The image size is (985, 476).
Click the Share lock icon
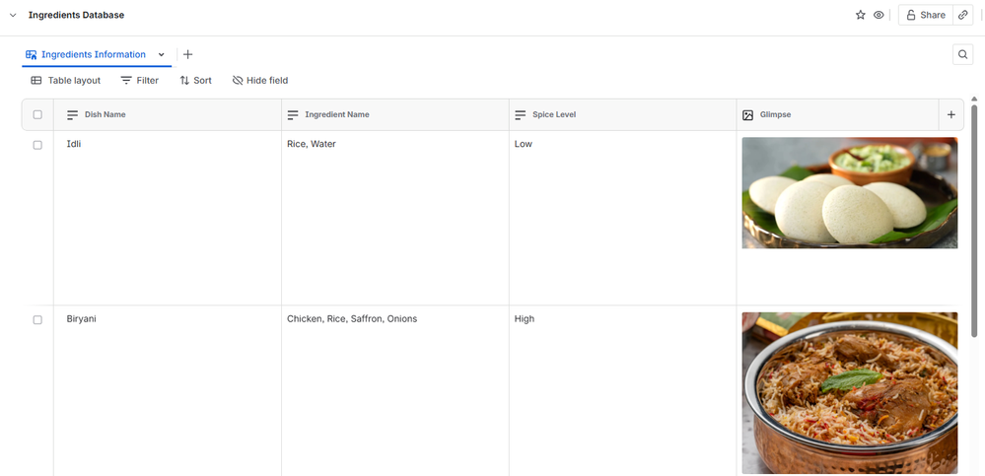click(x=911, y=15)
